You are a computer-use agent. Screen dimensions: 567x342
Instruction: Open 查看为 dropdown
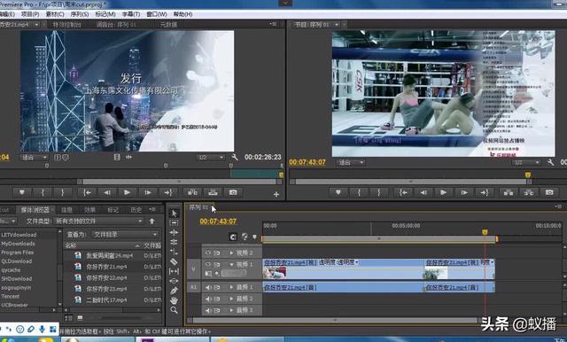point(125,235)
